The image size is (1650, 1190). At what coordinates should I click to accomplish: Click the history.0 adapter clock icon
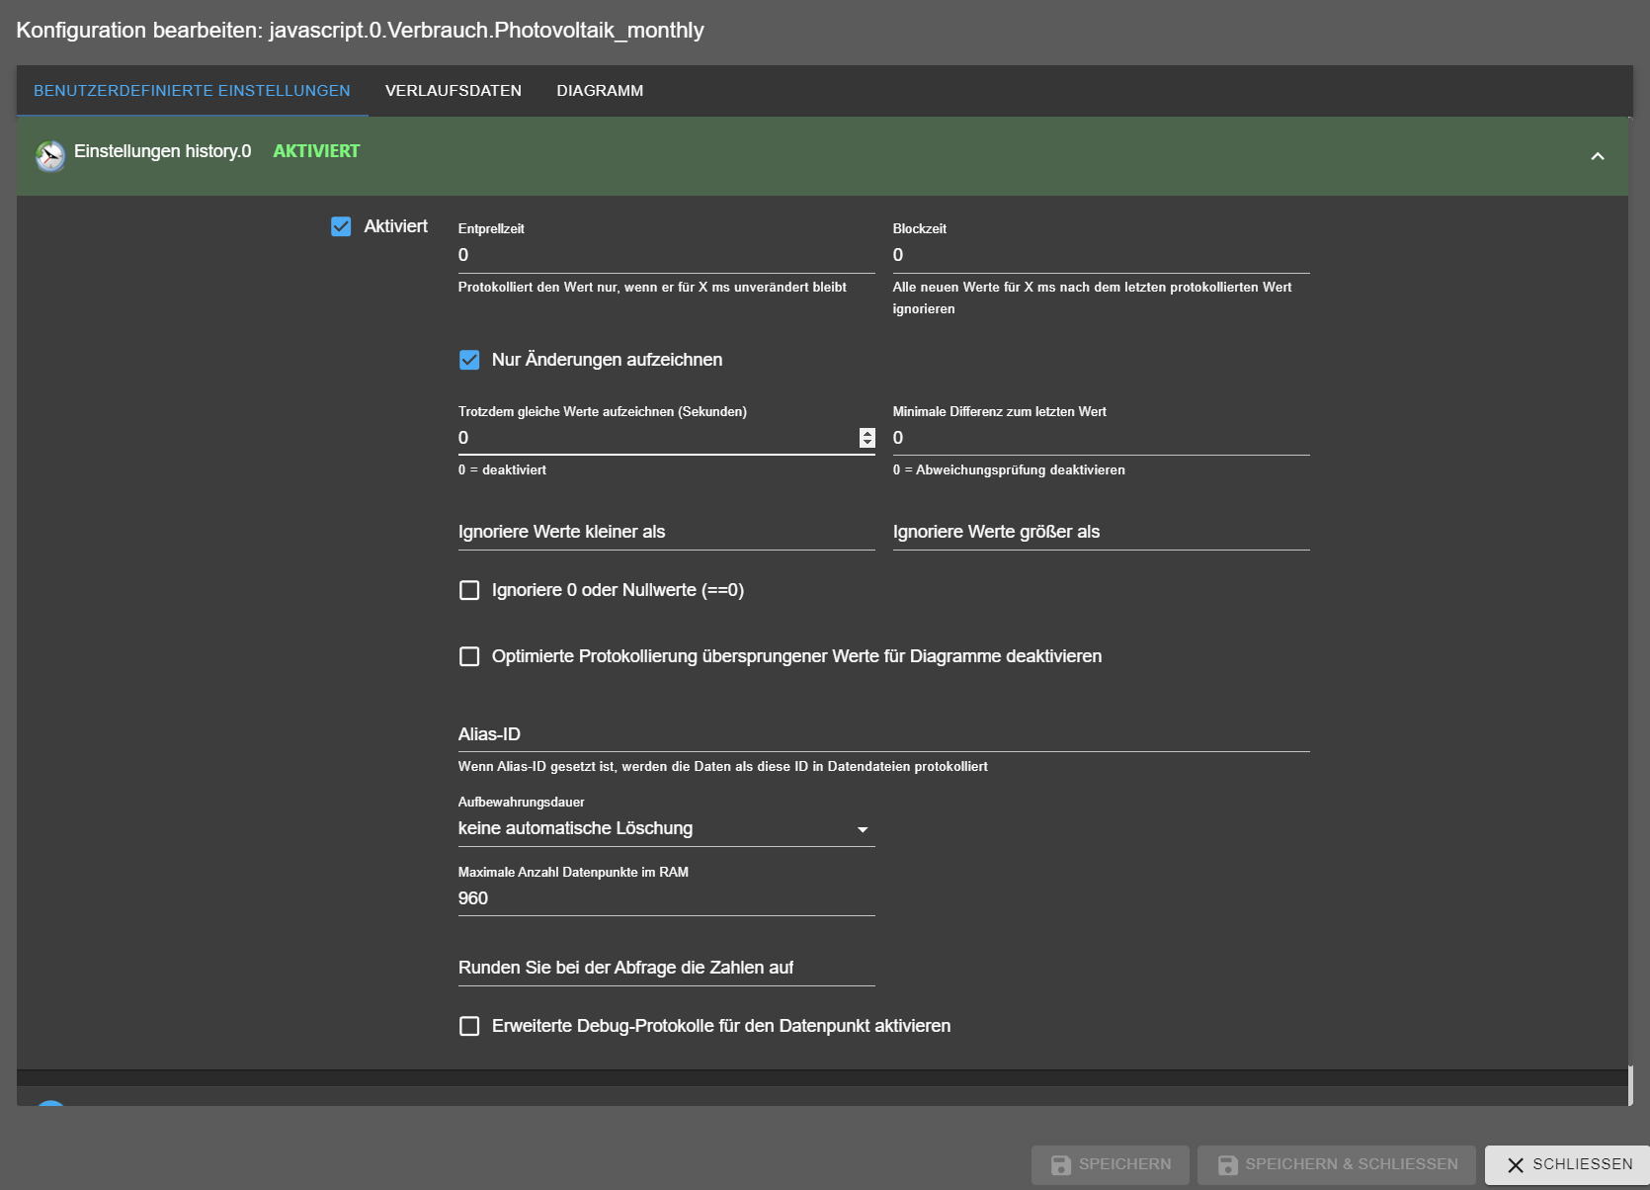click(x=50, y=155)
